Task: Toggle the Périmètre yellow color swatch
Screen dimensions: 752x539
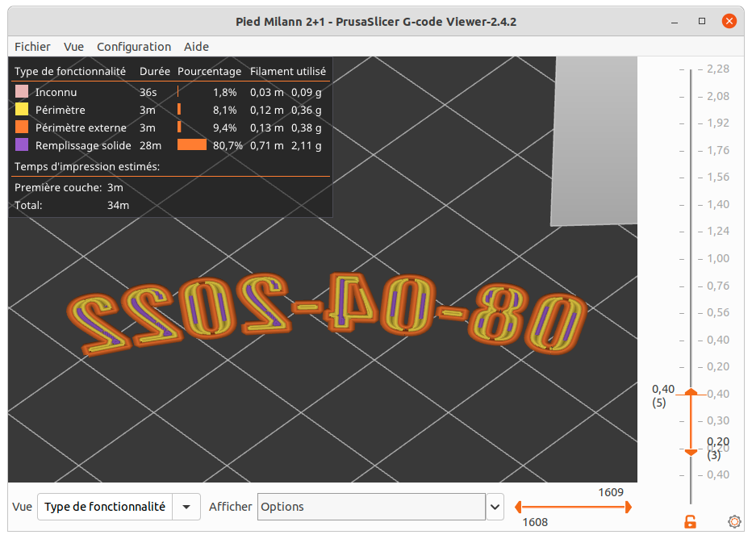Action: (x=22, y=110)
